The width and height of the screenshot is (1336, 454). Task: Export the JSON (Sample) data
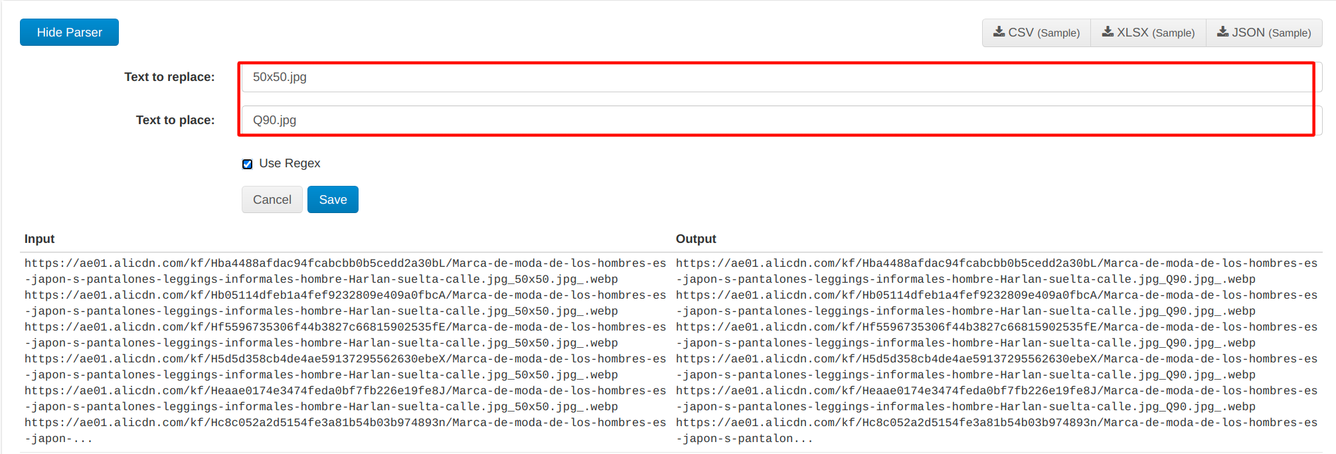(x=1264, y=33)
